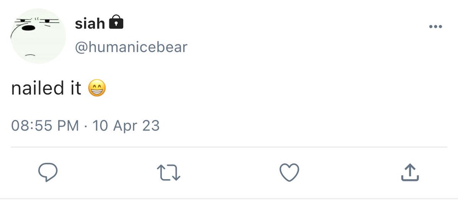Click the bear's black nose in the avatar
This screenshot has width=458, height=205.
(26, 27)
